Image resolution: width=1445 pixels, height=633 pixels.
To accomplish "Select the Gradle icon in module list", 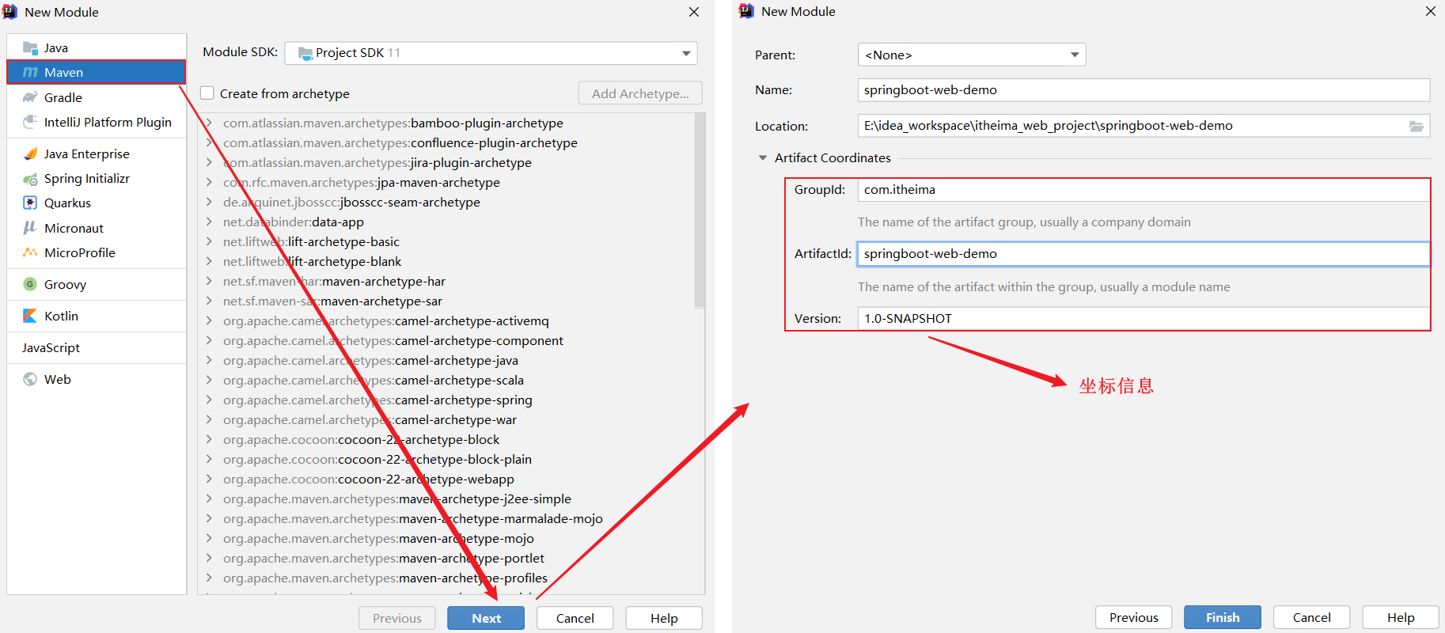I will point(30,97).
